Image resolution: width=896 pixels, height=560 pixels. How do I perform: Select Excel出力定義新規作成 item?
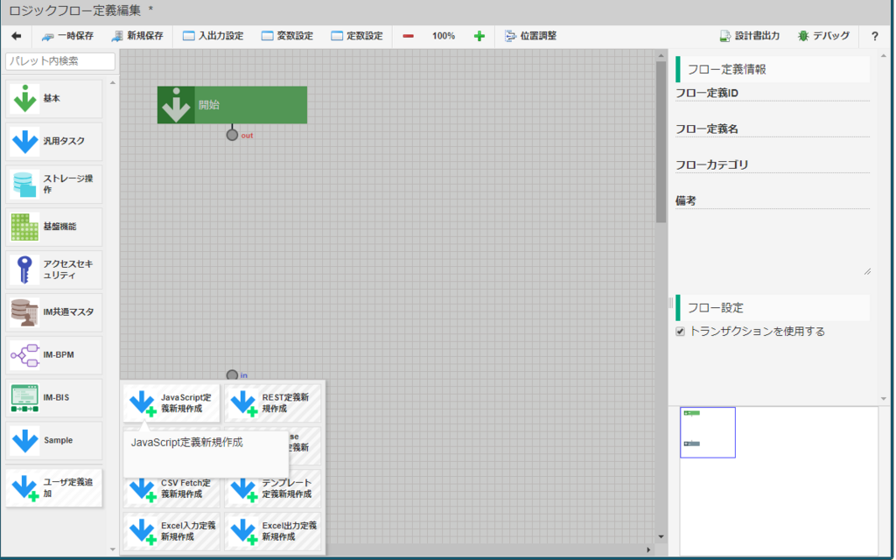click(273, 531)
